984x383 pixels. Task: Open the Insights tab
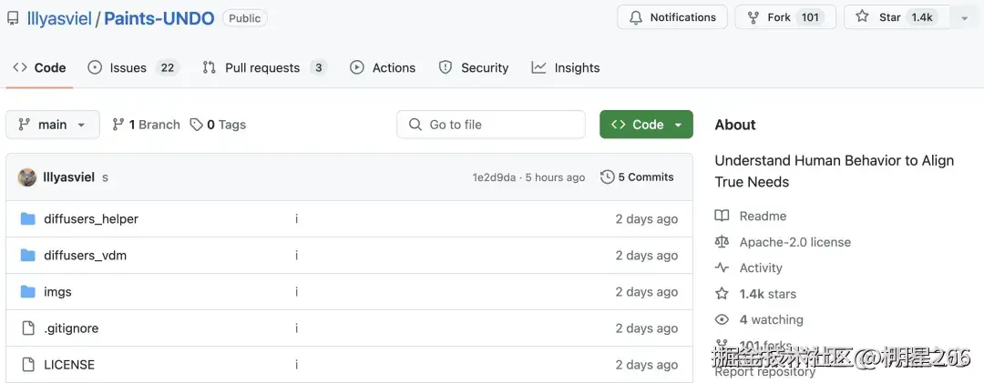[566, 68]
